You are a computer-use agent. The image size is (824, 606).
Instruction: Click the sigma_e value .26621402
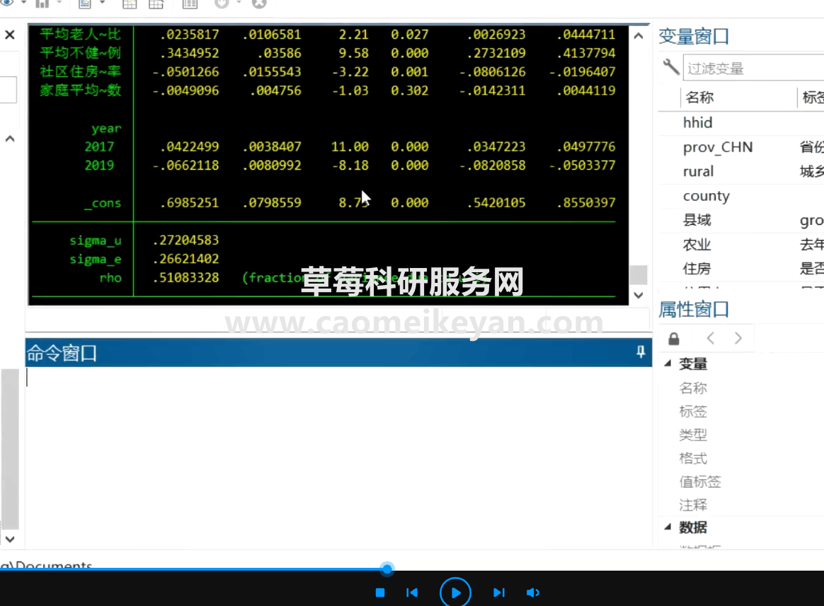coord(185,259)
